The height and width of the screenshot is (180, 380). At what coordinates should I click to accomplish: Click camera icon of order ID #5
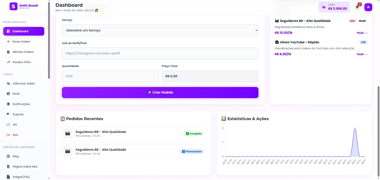coord(68,134)
